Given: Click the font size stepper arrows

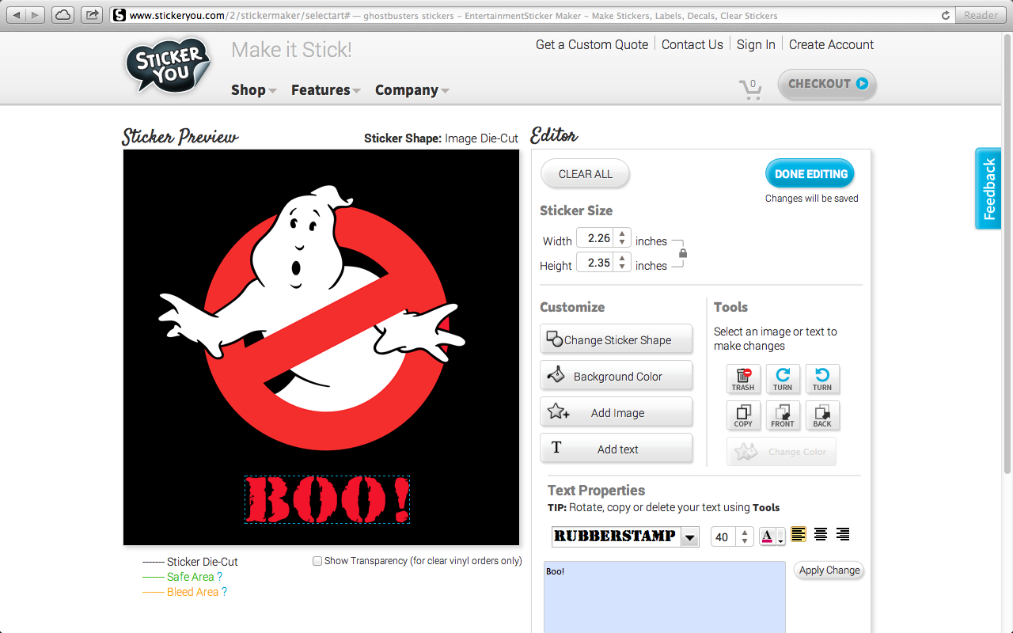Looking at the screenshot, I should pyautogui.click(x=745, y=536).
